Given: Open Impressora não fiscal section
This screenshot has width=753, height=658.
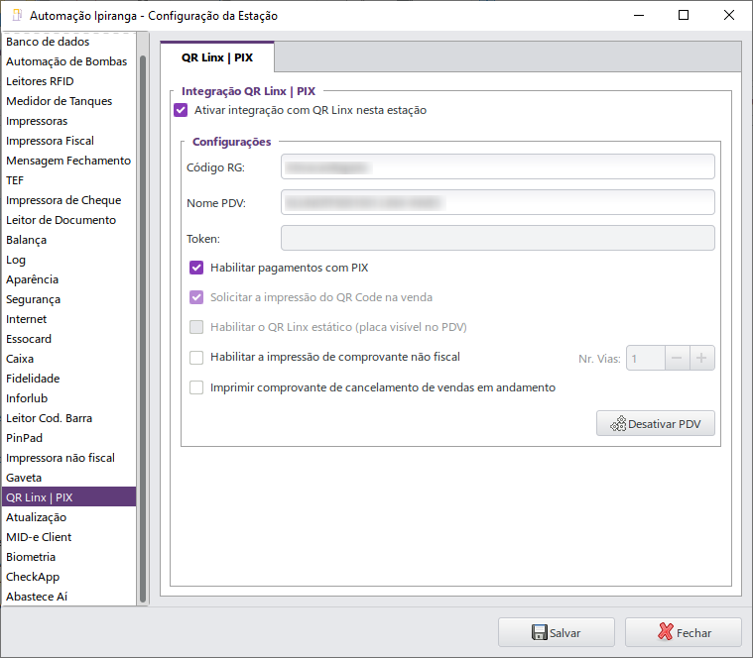Looking at the screenshot, I should click(x=68, y=458).
